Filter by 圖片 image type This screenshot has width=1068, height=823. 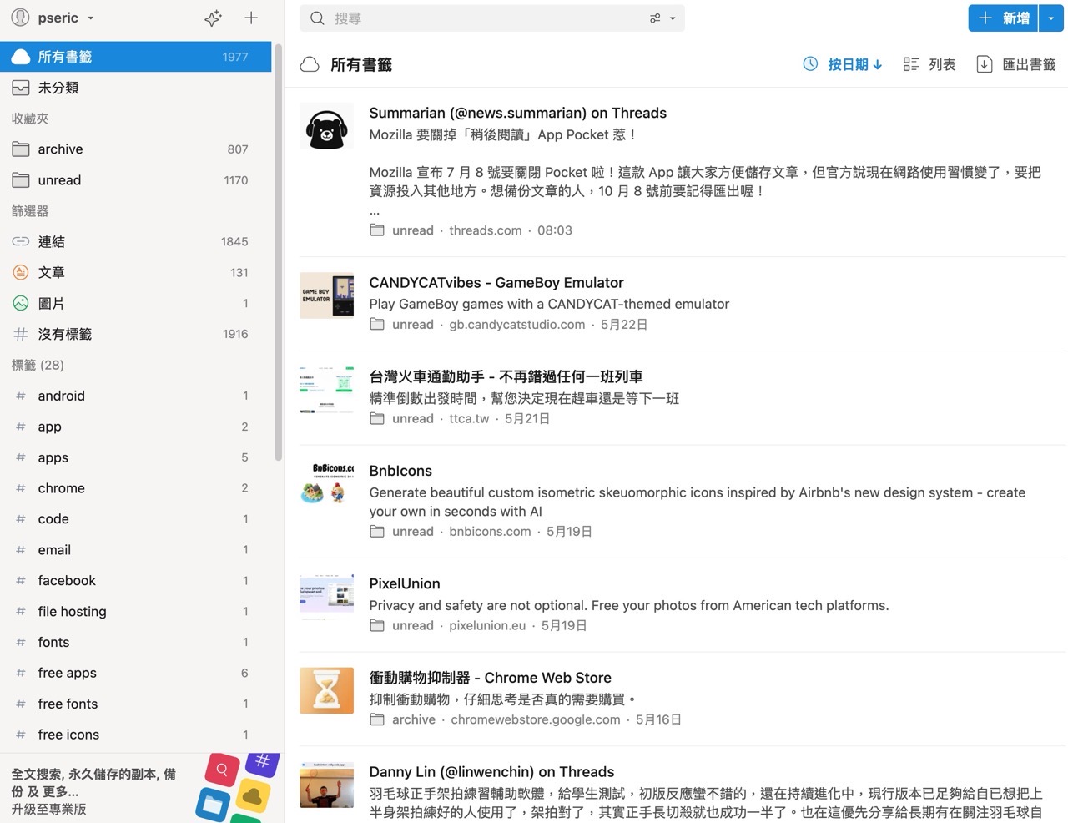click(136, 303)
